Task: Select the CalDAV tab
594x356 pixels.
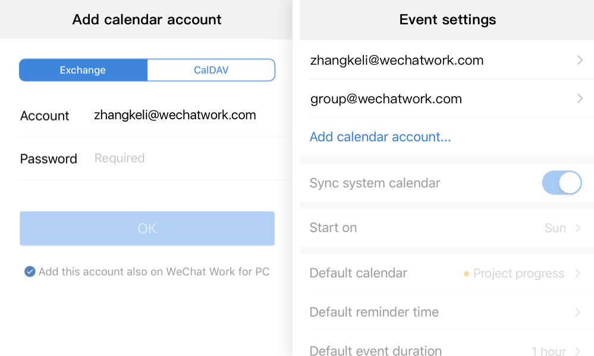Action: [x=211, y=70]
